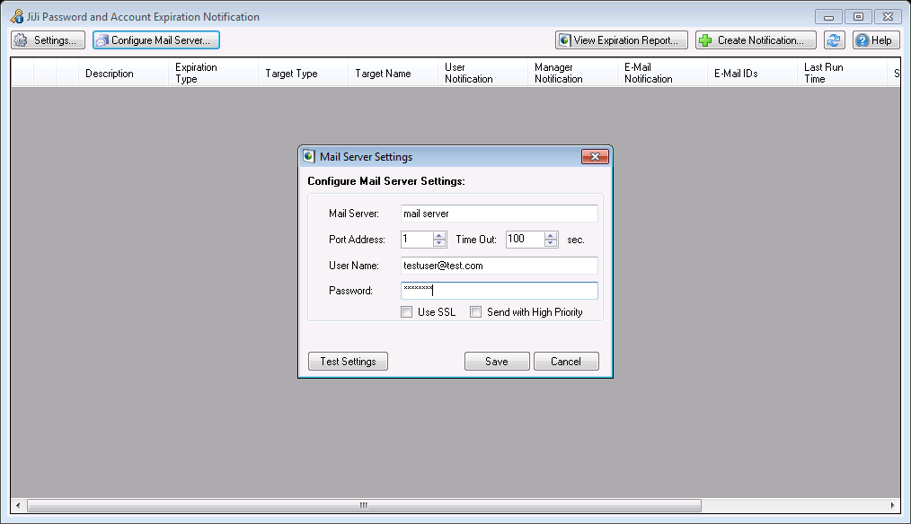Image resolution: width=911 pixels, height=524 pixels.
Task: Click Create Notification button
Action: 756,40
